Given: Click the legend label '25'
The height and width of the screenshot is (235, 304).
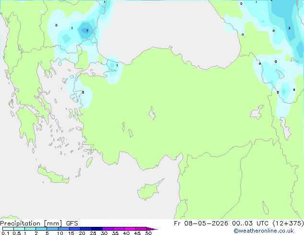Looking at the screenshot, I should 93,233.
